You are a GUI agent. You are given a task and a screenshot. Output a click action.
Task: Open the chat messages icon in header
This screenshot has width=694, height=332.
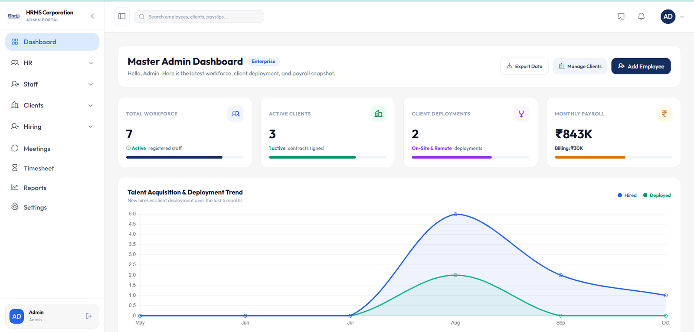(x=621, y=16)
